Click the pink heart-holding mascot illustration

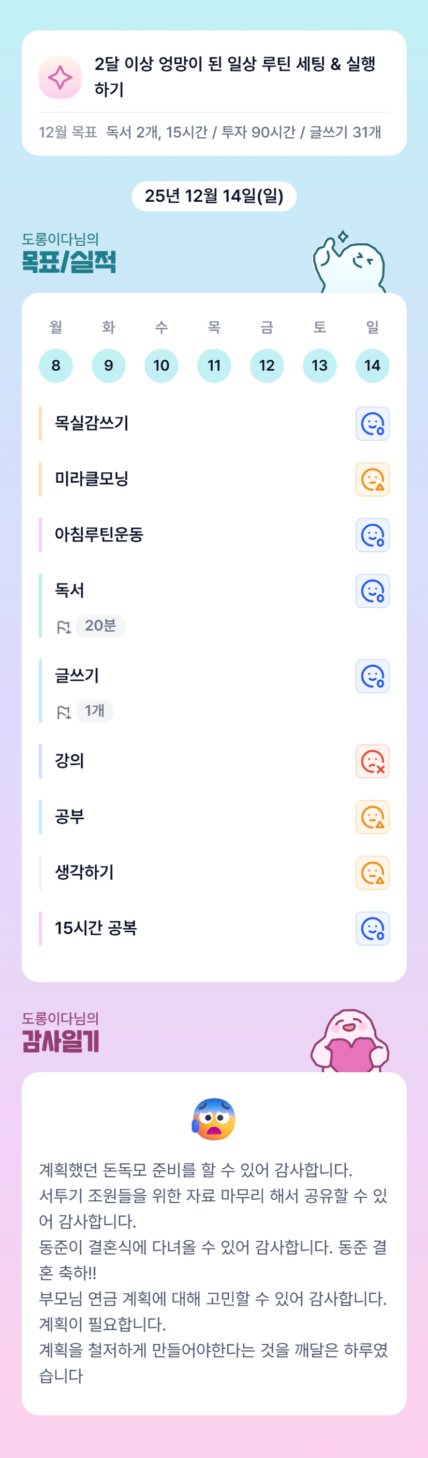pyautogui.click(x=350, y=1042)
